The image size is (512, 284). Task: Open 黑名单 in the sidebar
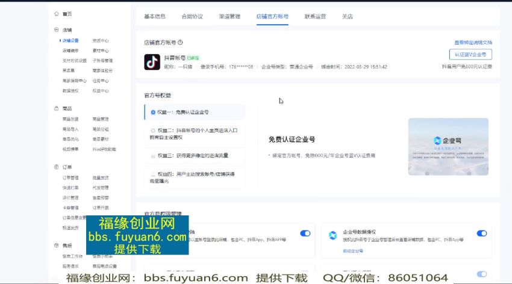69,70
